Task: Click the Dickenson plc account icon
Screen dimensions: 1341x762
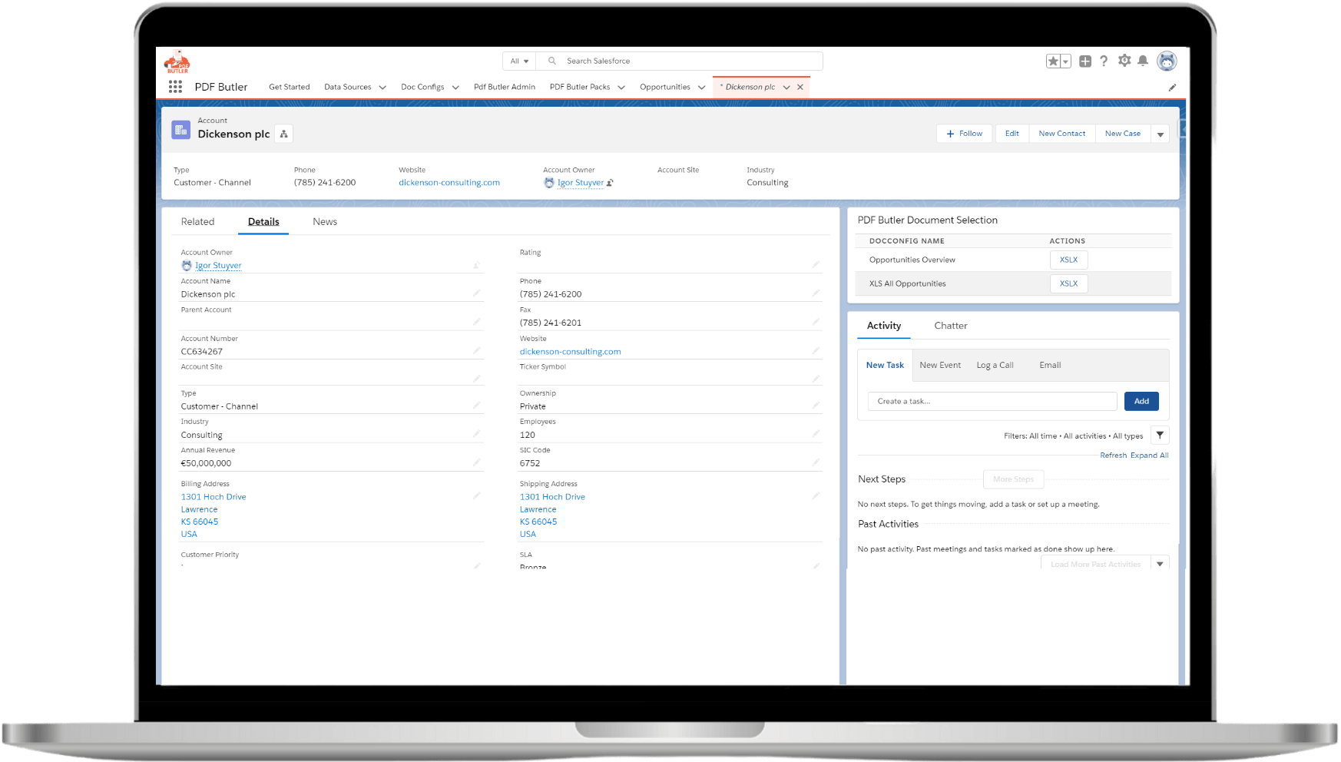Action: [180, 130]
